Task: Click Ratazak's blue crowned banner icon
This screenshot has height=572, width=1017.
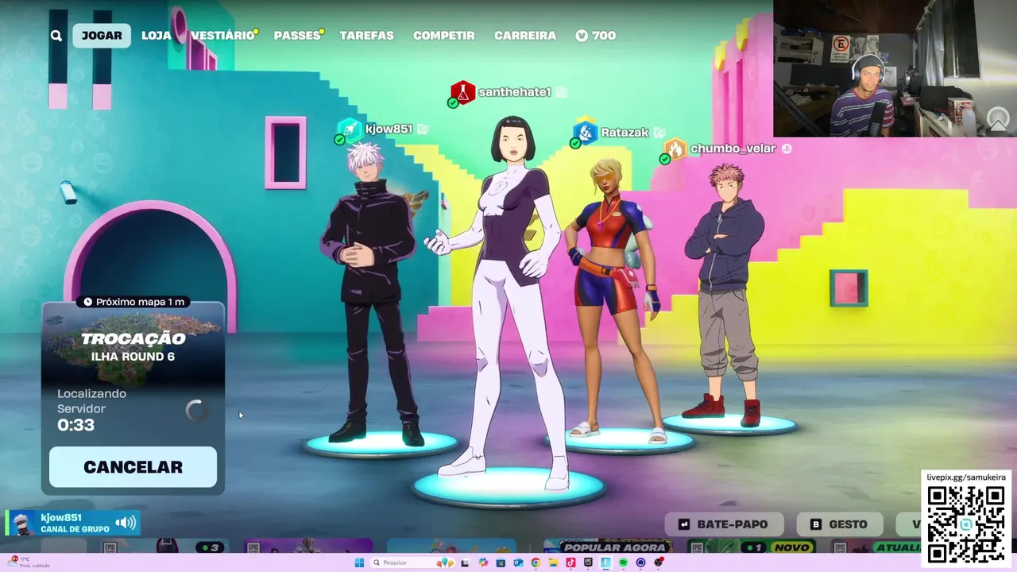Action: coord(585,132)
